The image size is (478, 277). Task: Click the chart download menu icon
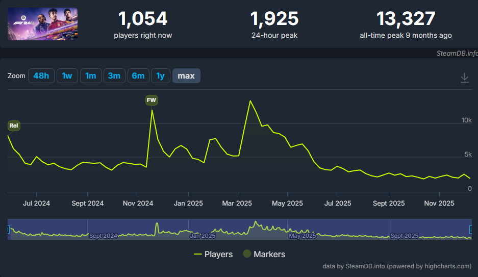[x=464, y=77]
